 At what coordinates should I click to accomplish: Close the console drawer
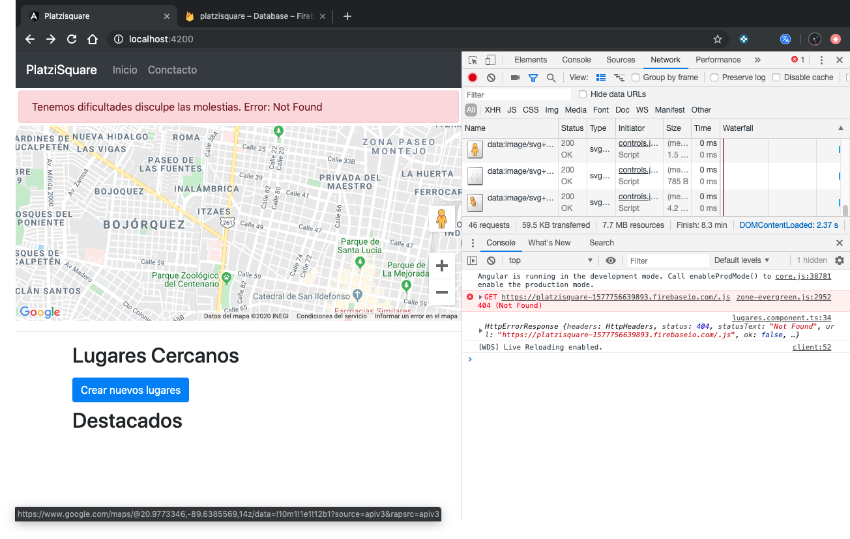click(x=840, y=243)
